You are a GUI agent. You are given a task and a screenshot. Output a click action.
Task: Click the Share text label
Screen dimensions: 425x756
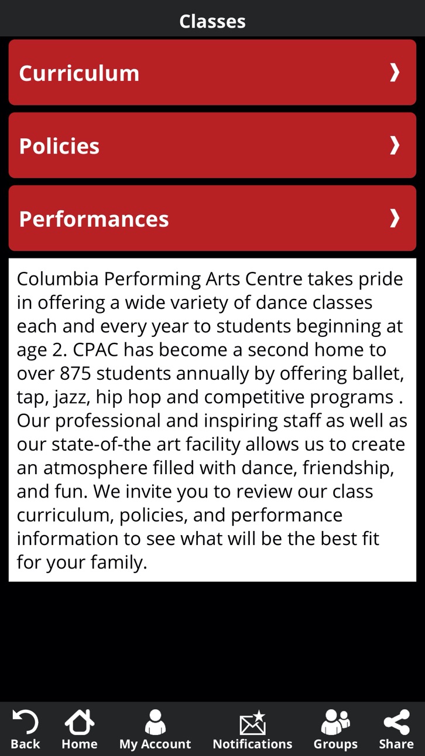396,744
